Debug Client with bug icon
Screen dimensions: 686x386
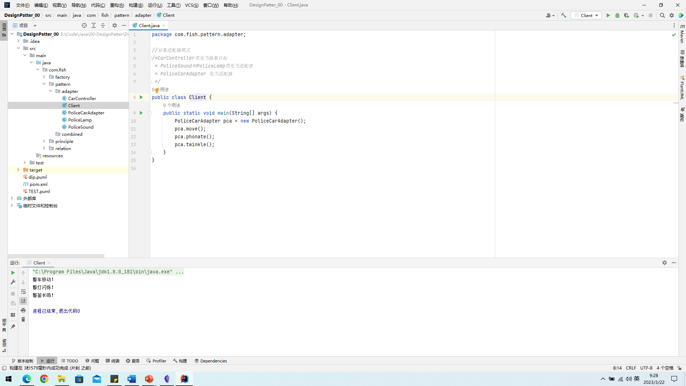pos(617,15)
